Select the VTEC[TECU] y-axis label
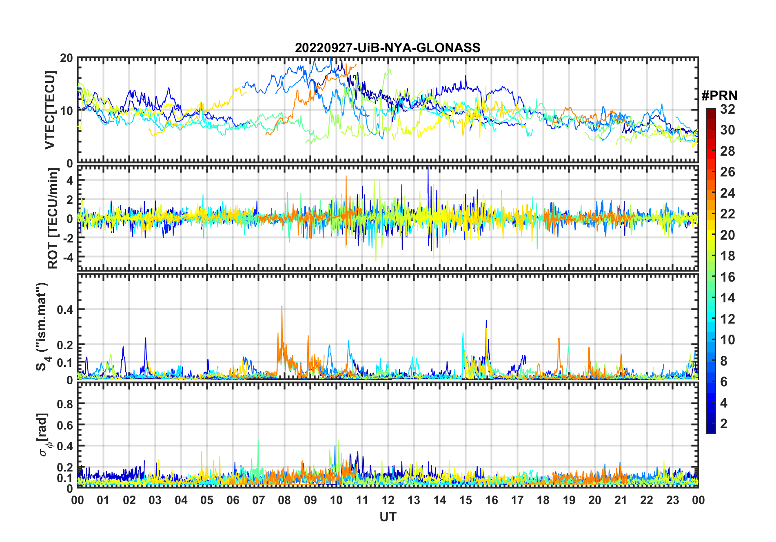 pyautogui.click(x=50, y=110)
